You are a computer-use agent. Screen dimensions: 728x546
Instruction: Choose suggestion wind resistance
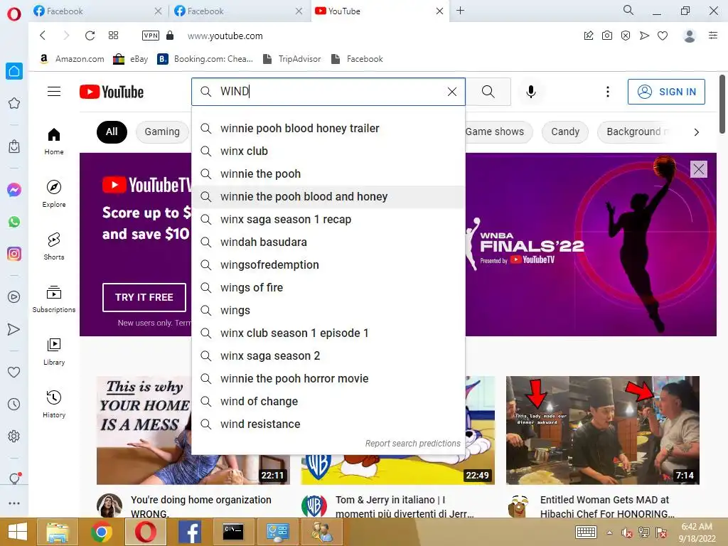pos(328,424)
